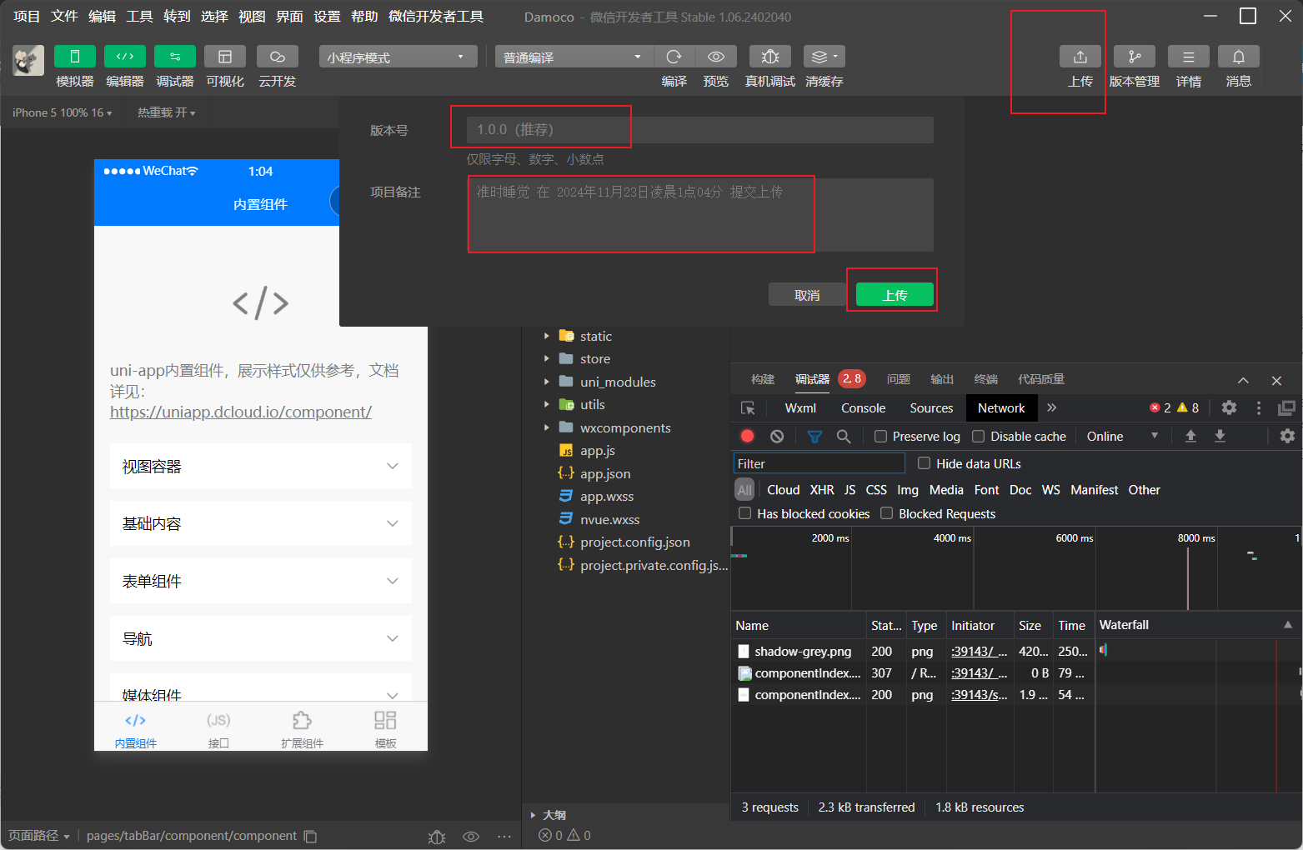
Task: Click the 取消 cancel button
Action: [807, 295]
